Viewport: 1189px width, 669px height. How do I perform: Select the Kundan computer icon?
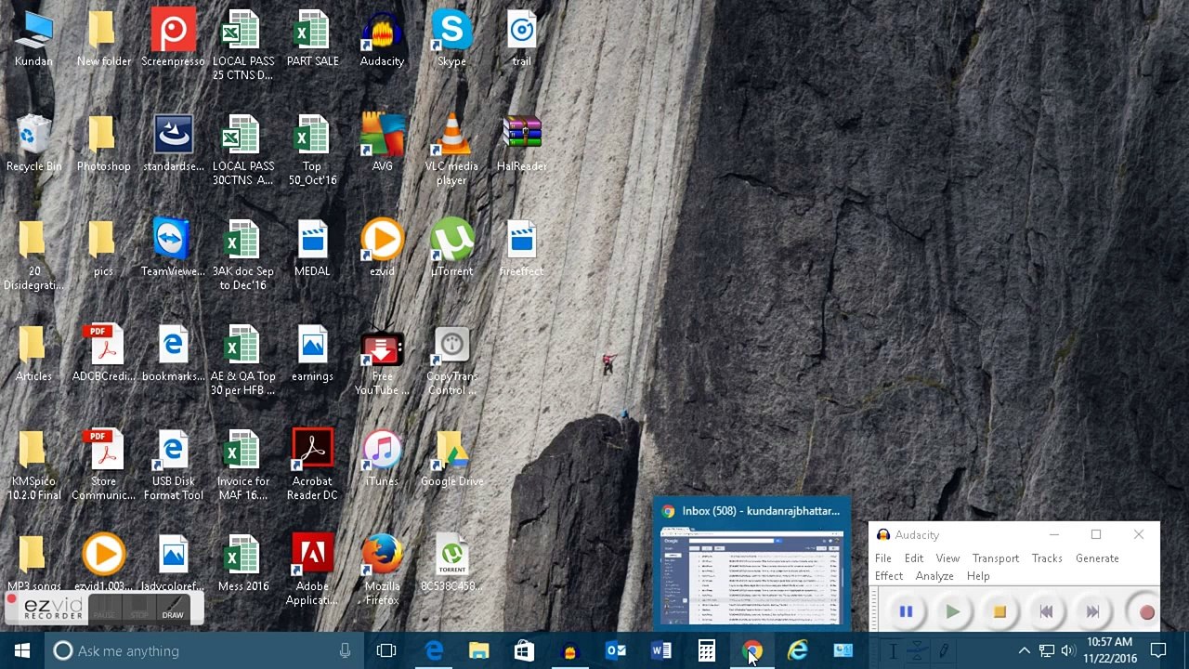coord(33,39)
